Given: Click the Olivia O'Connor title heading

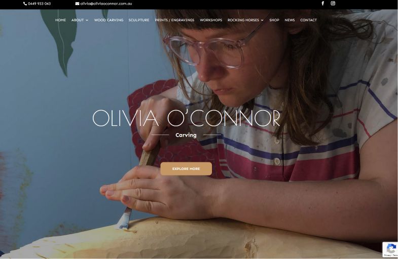Looking at the screenshot, I should pyautogui.click(x=186, y=118).
